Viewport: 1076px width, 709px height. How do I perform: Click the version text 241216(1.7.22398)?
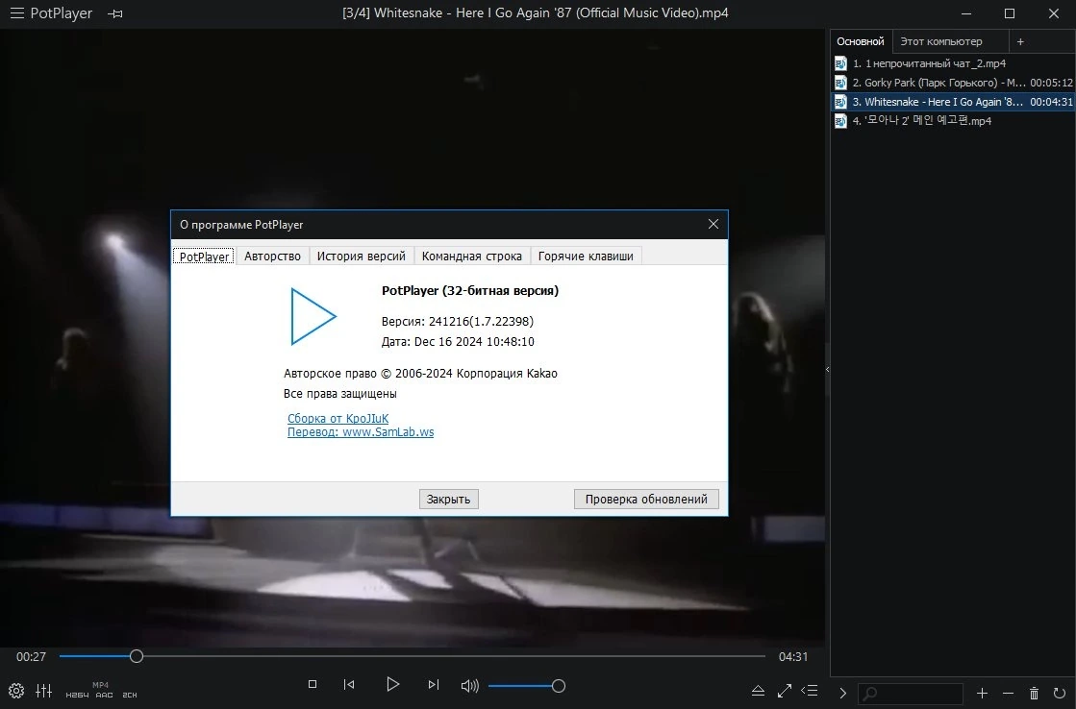pyautogui.click(x=481, y=321)
